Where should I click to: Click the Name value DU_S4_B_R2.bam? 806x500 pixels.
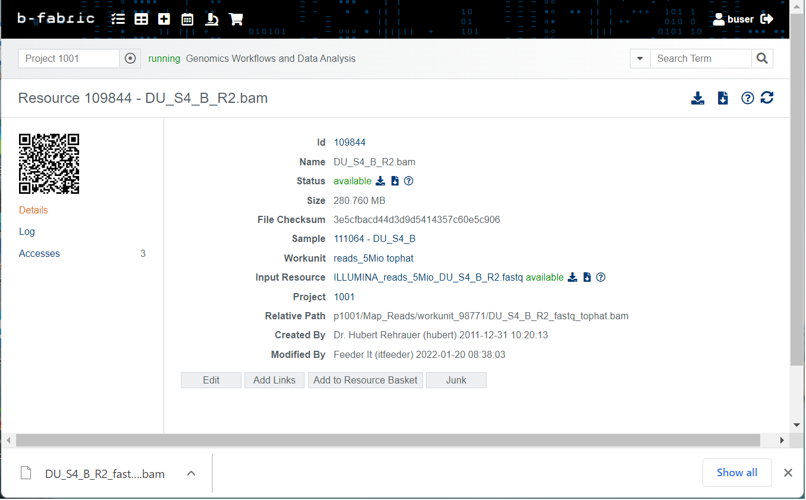point(375,162)
